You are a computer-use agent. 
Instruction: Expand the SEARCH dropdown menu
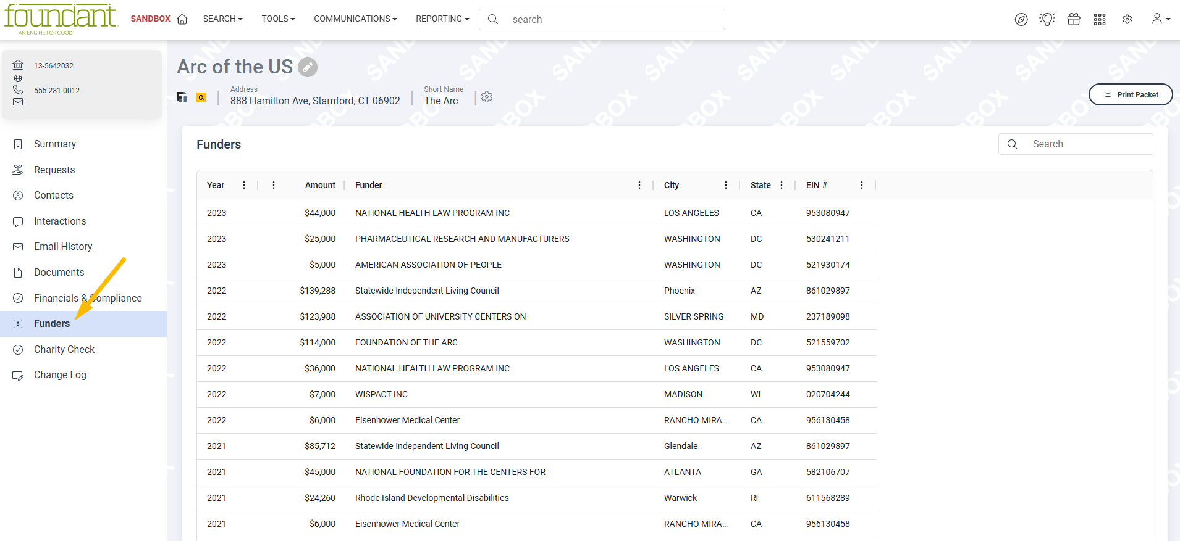(x=222, y=19)
